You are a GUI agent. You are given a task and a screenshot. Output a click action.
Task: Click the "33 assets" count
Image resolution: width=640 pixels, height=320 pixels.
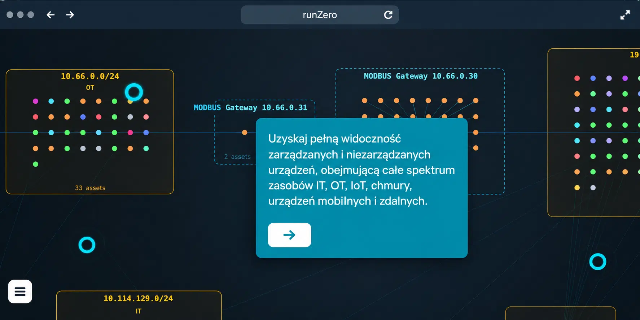(90, 188)
